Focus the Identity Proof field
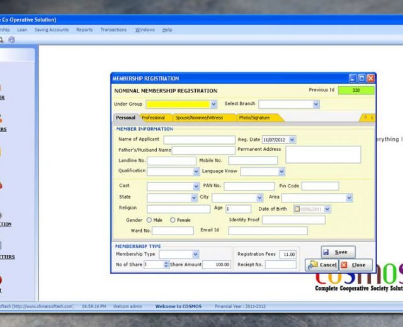The height and width of the screenshot is (327, 403). (x=293, y=220)
